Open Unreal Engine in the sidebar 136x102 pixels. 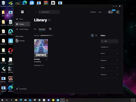point(22,29)
